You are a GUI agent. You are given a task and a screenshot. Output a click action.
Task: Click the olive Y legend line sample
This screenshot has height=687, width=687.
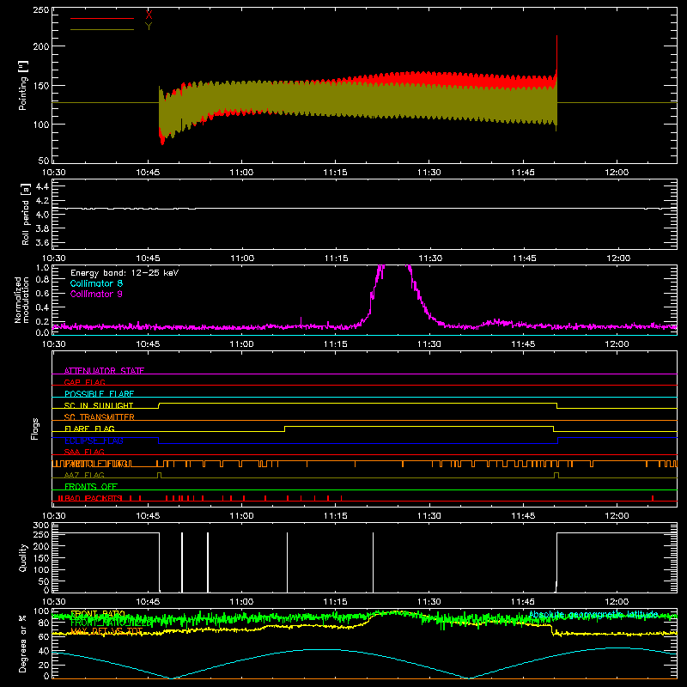(102, 29)
